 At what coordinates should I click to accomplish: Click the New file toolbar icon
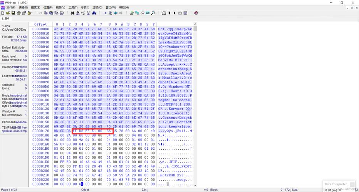point(3,13)
